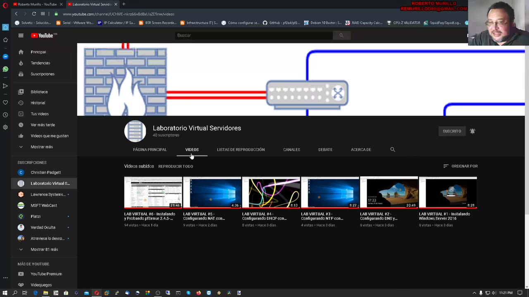The height and width of the screenshot is (297, 529).
Task: Click the browser reload button
Action: pyautogui.click(x=34, y=14)
